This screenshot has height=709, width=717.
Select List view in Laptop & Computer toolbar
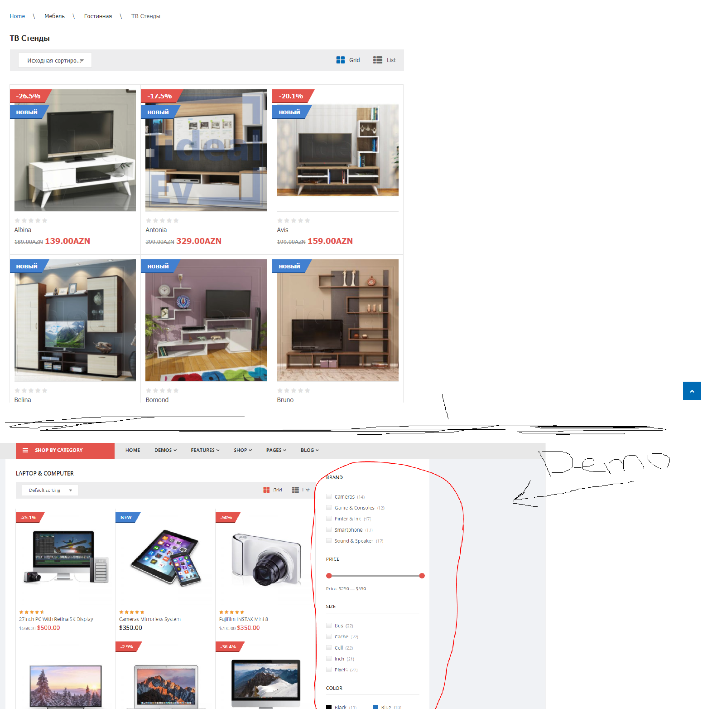(301, 490)
